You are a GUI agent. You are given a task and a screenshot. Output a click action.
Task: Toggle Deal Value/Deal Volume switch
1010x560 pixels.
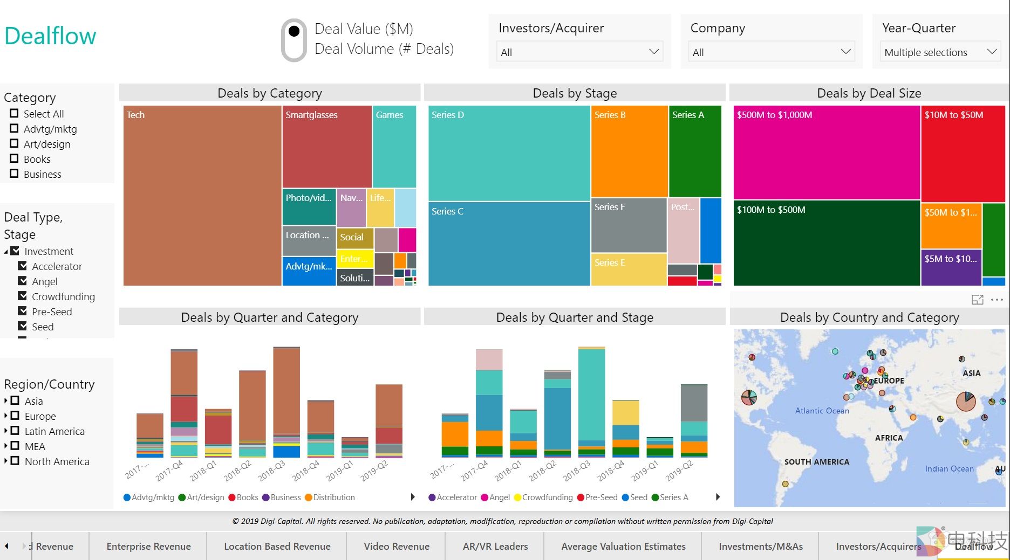(294, 40)
